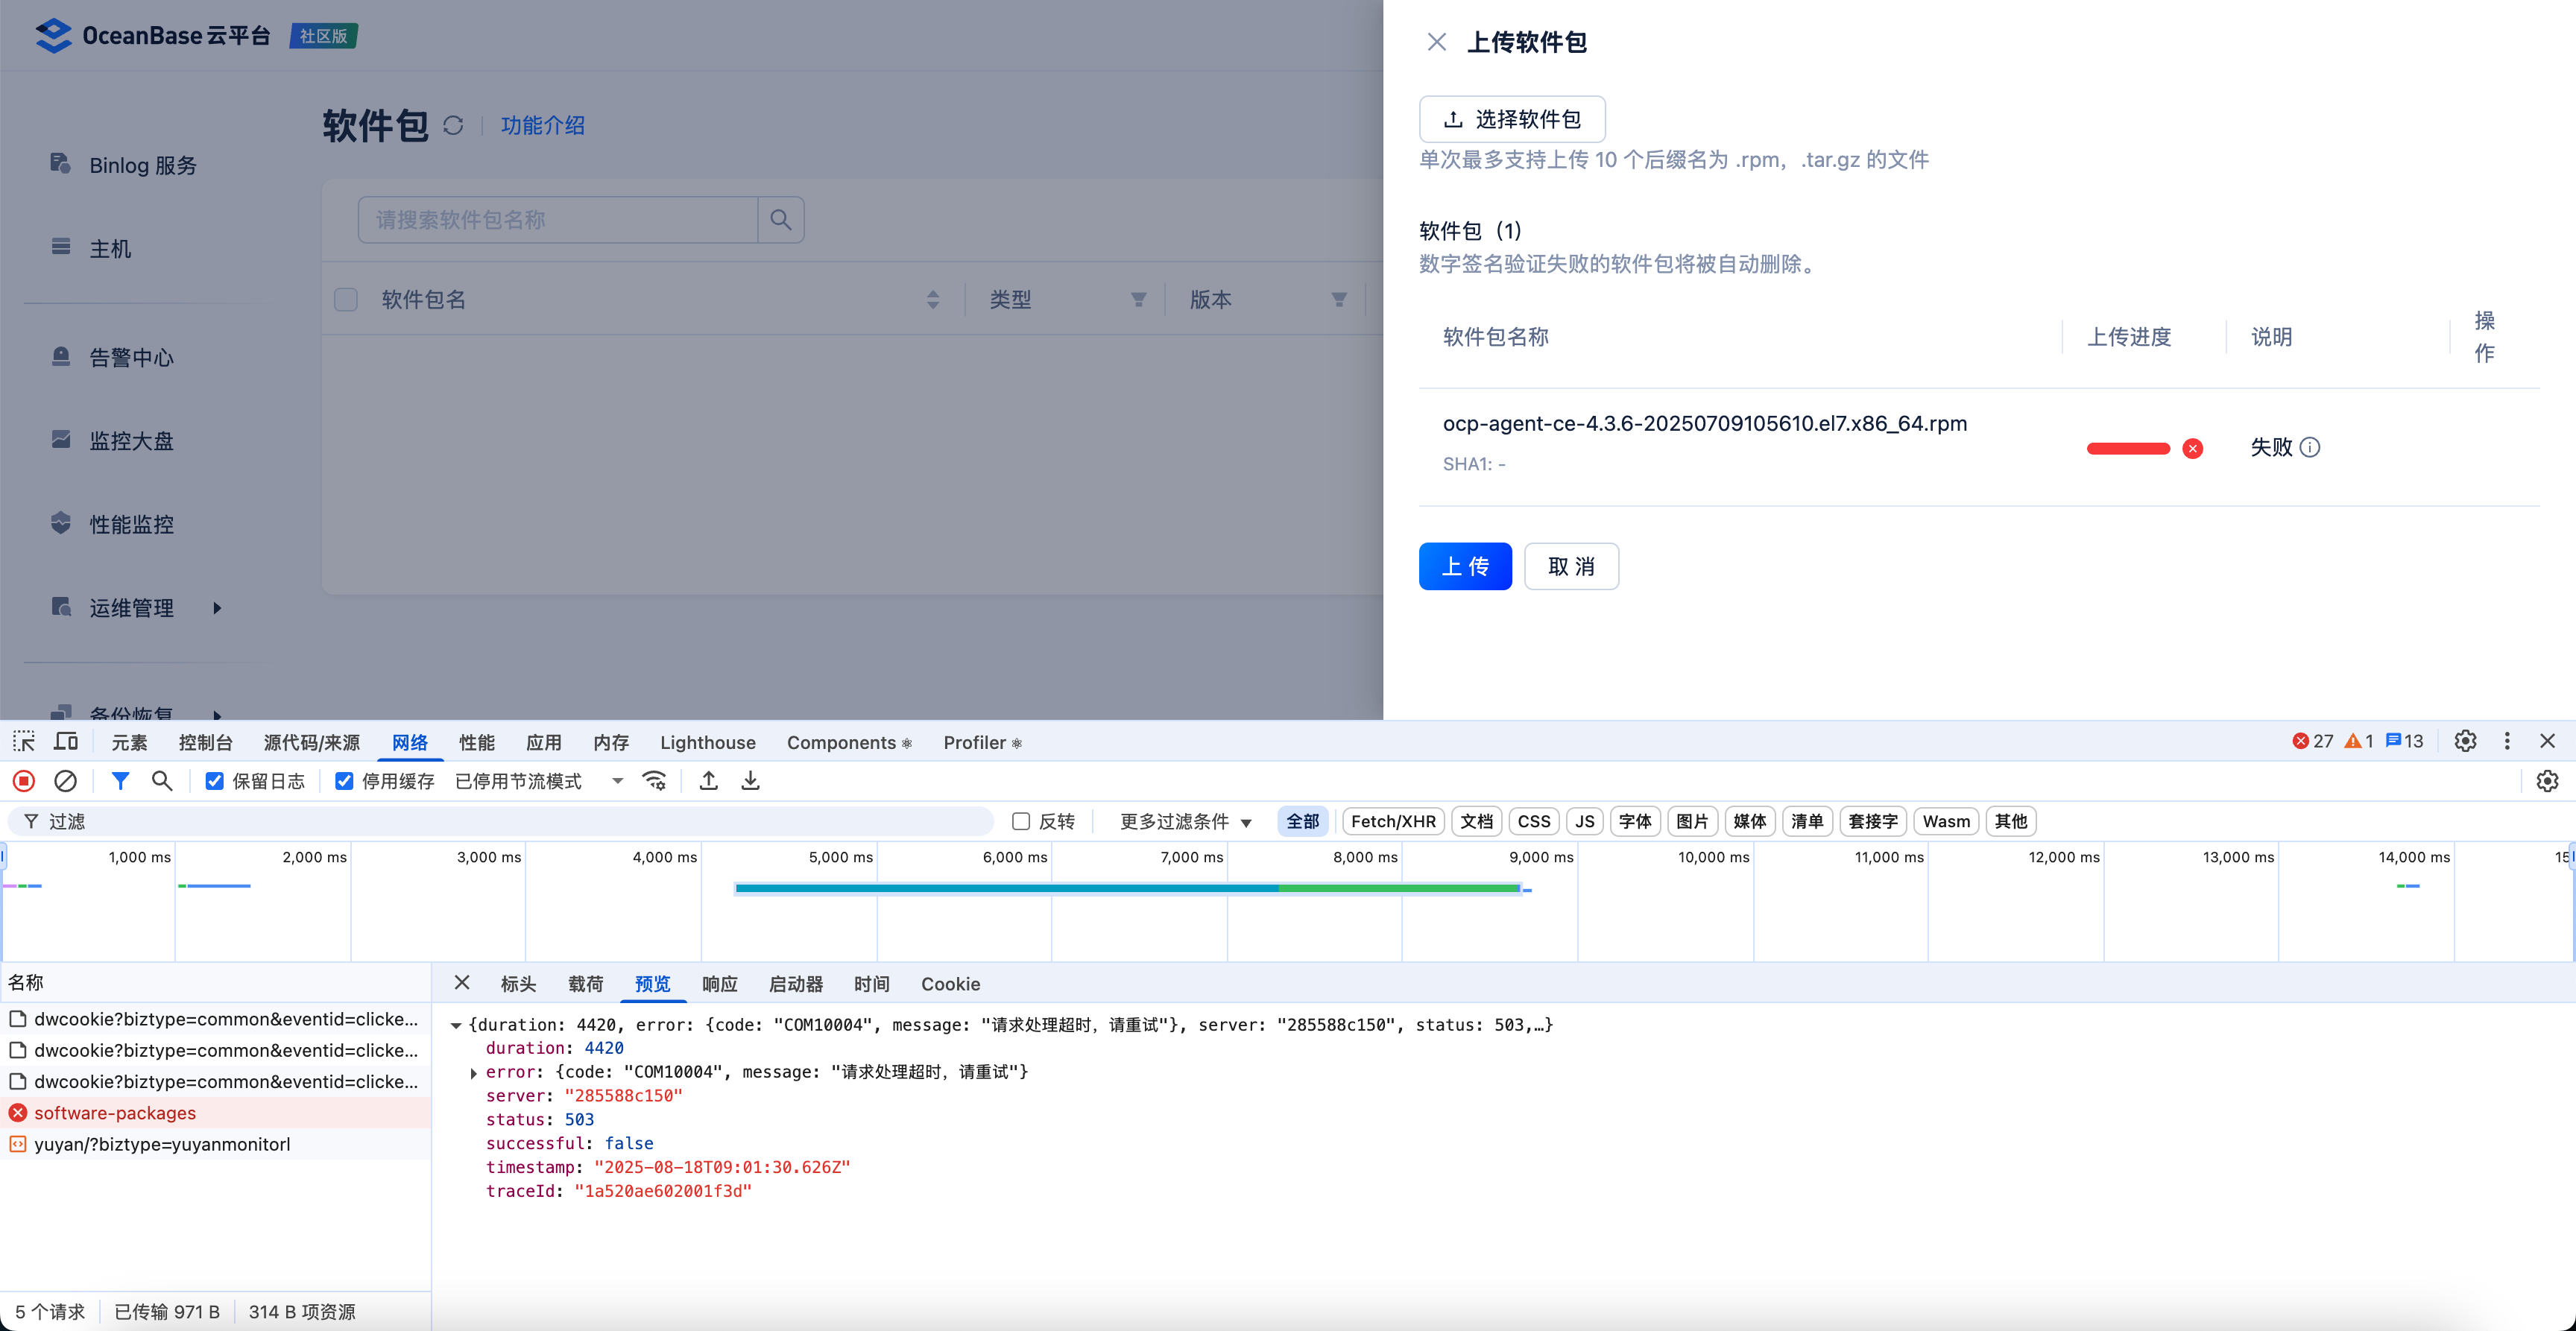2576x1331 pixels.
Task: Click the 2,000 ms timeline marker
Action: point(314,857)
